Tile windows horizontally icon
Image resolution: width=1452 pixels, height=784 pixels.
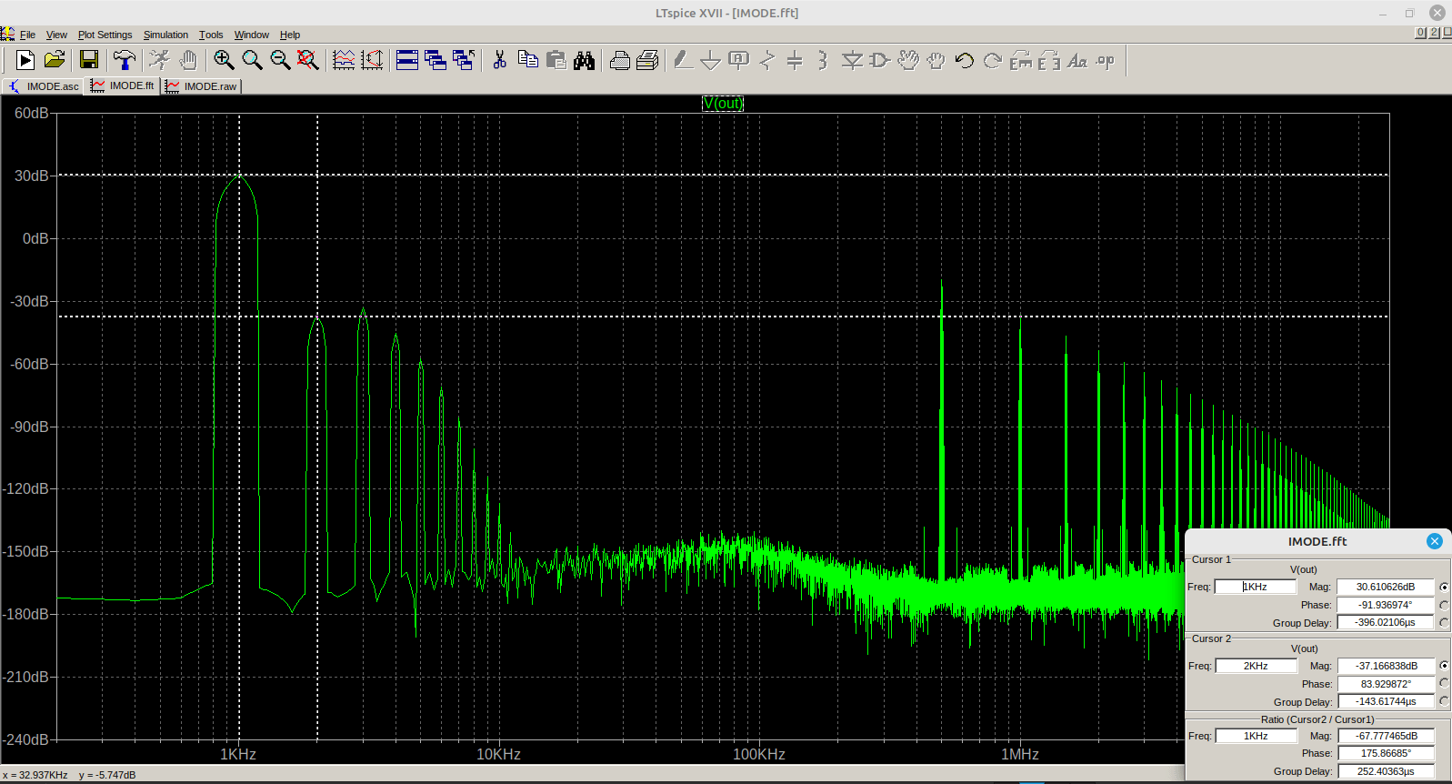click(x=407, y=60)
